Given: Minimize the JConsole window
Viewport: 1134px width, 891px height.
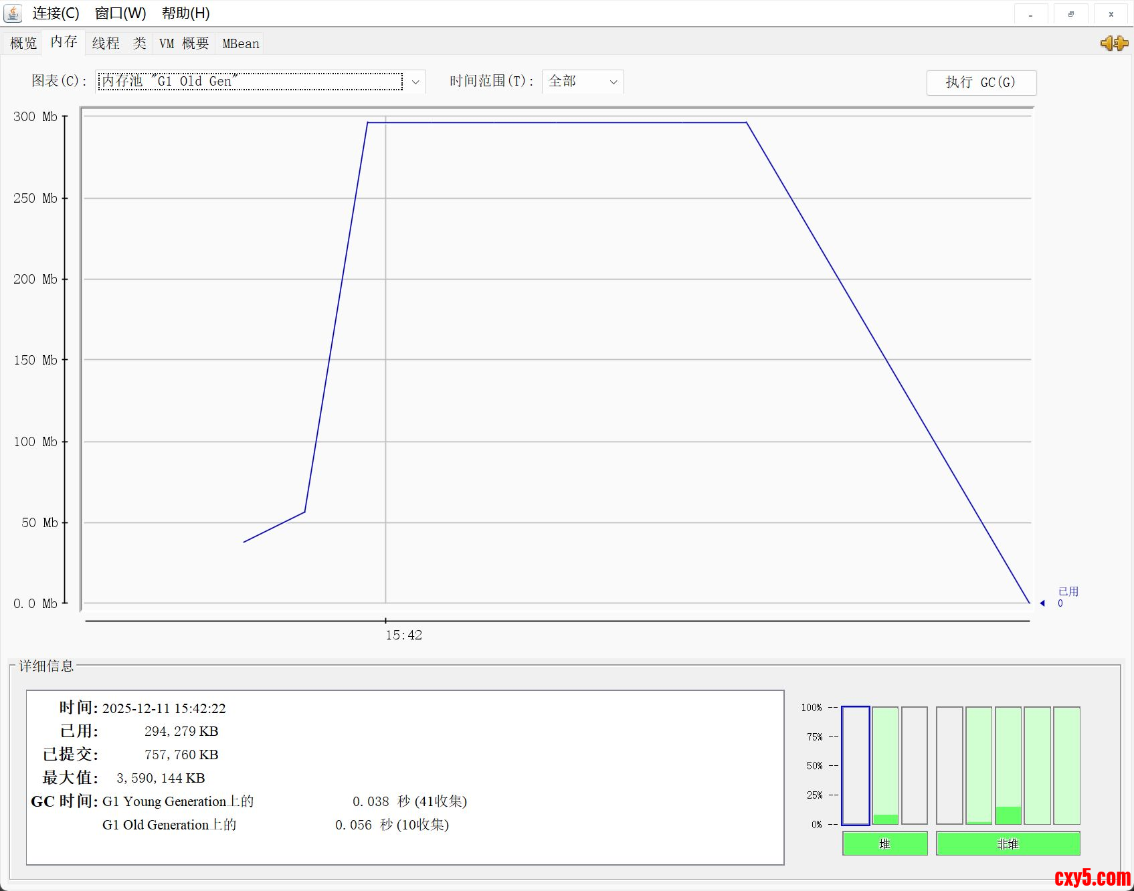Looking at the screenshot, I should (x=1030, y=14).
